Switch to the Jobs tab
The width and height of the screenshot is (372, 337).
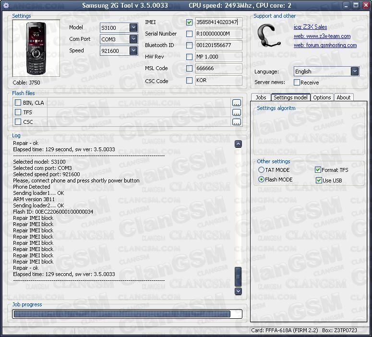tap(261, 97)
